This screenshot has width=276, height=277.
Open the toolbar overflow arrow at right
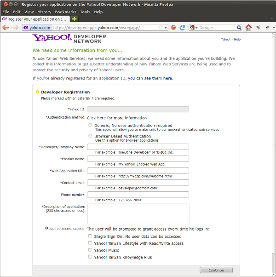pos(274,28)
